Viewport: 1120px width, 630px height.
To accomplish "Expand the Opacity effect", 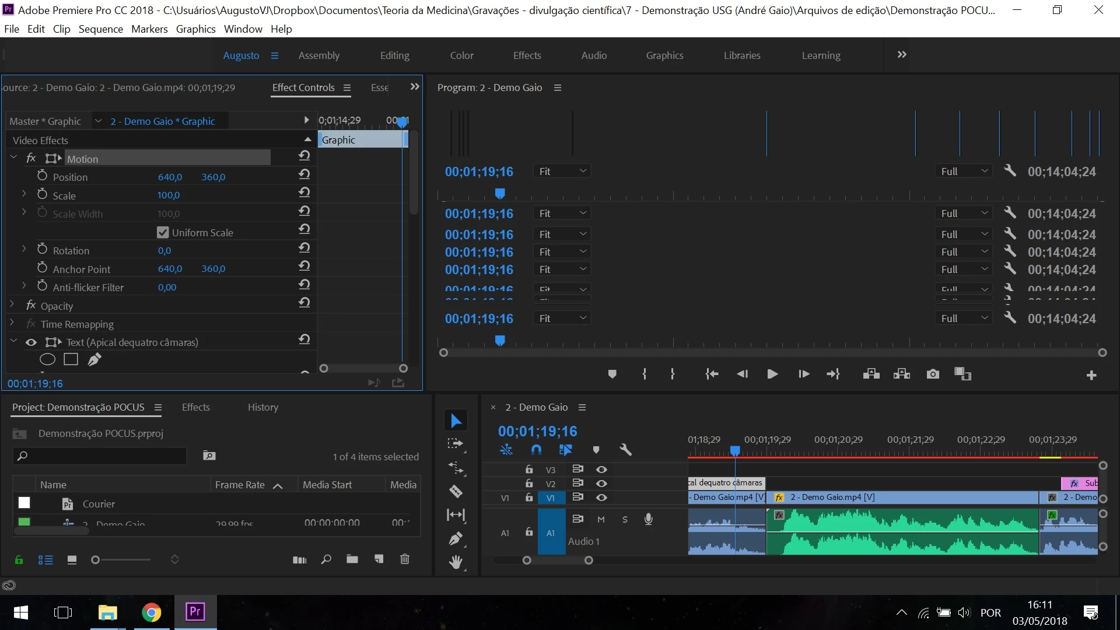I will [x=12, y=304].
